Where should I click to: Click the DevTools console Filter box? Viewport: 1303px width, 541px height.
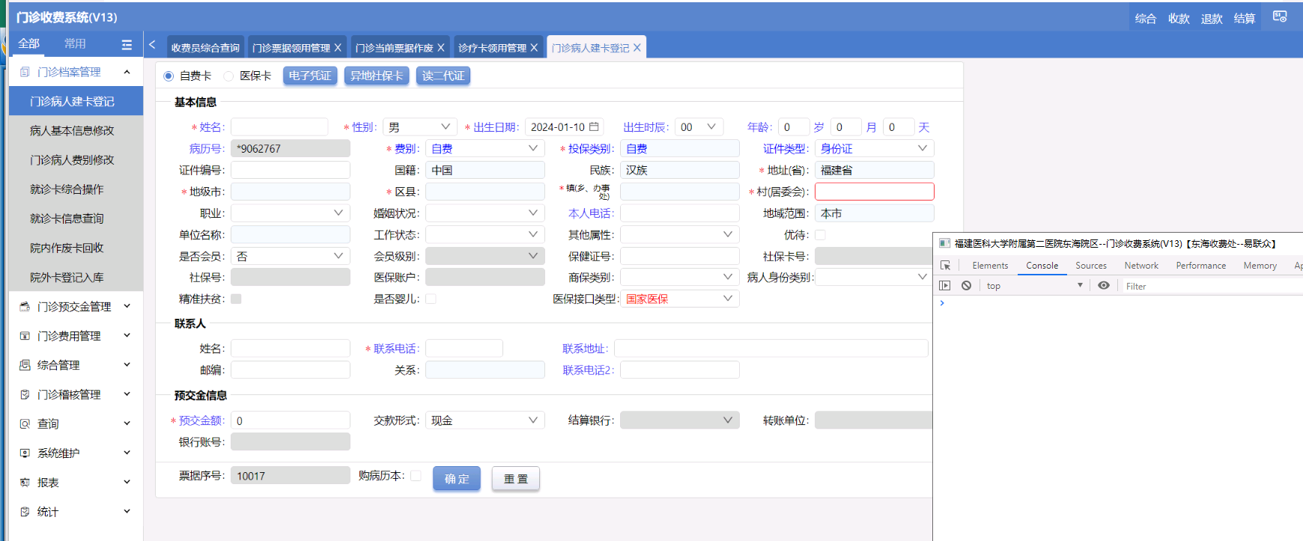1211,286
